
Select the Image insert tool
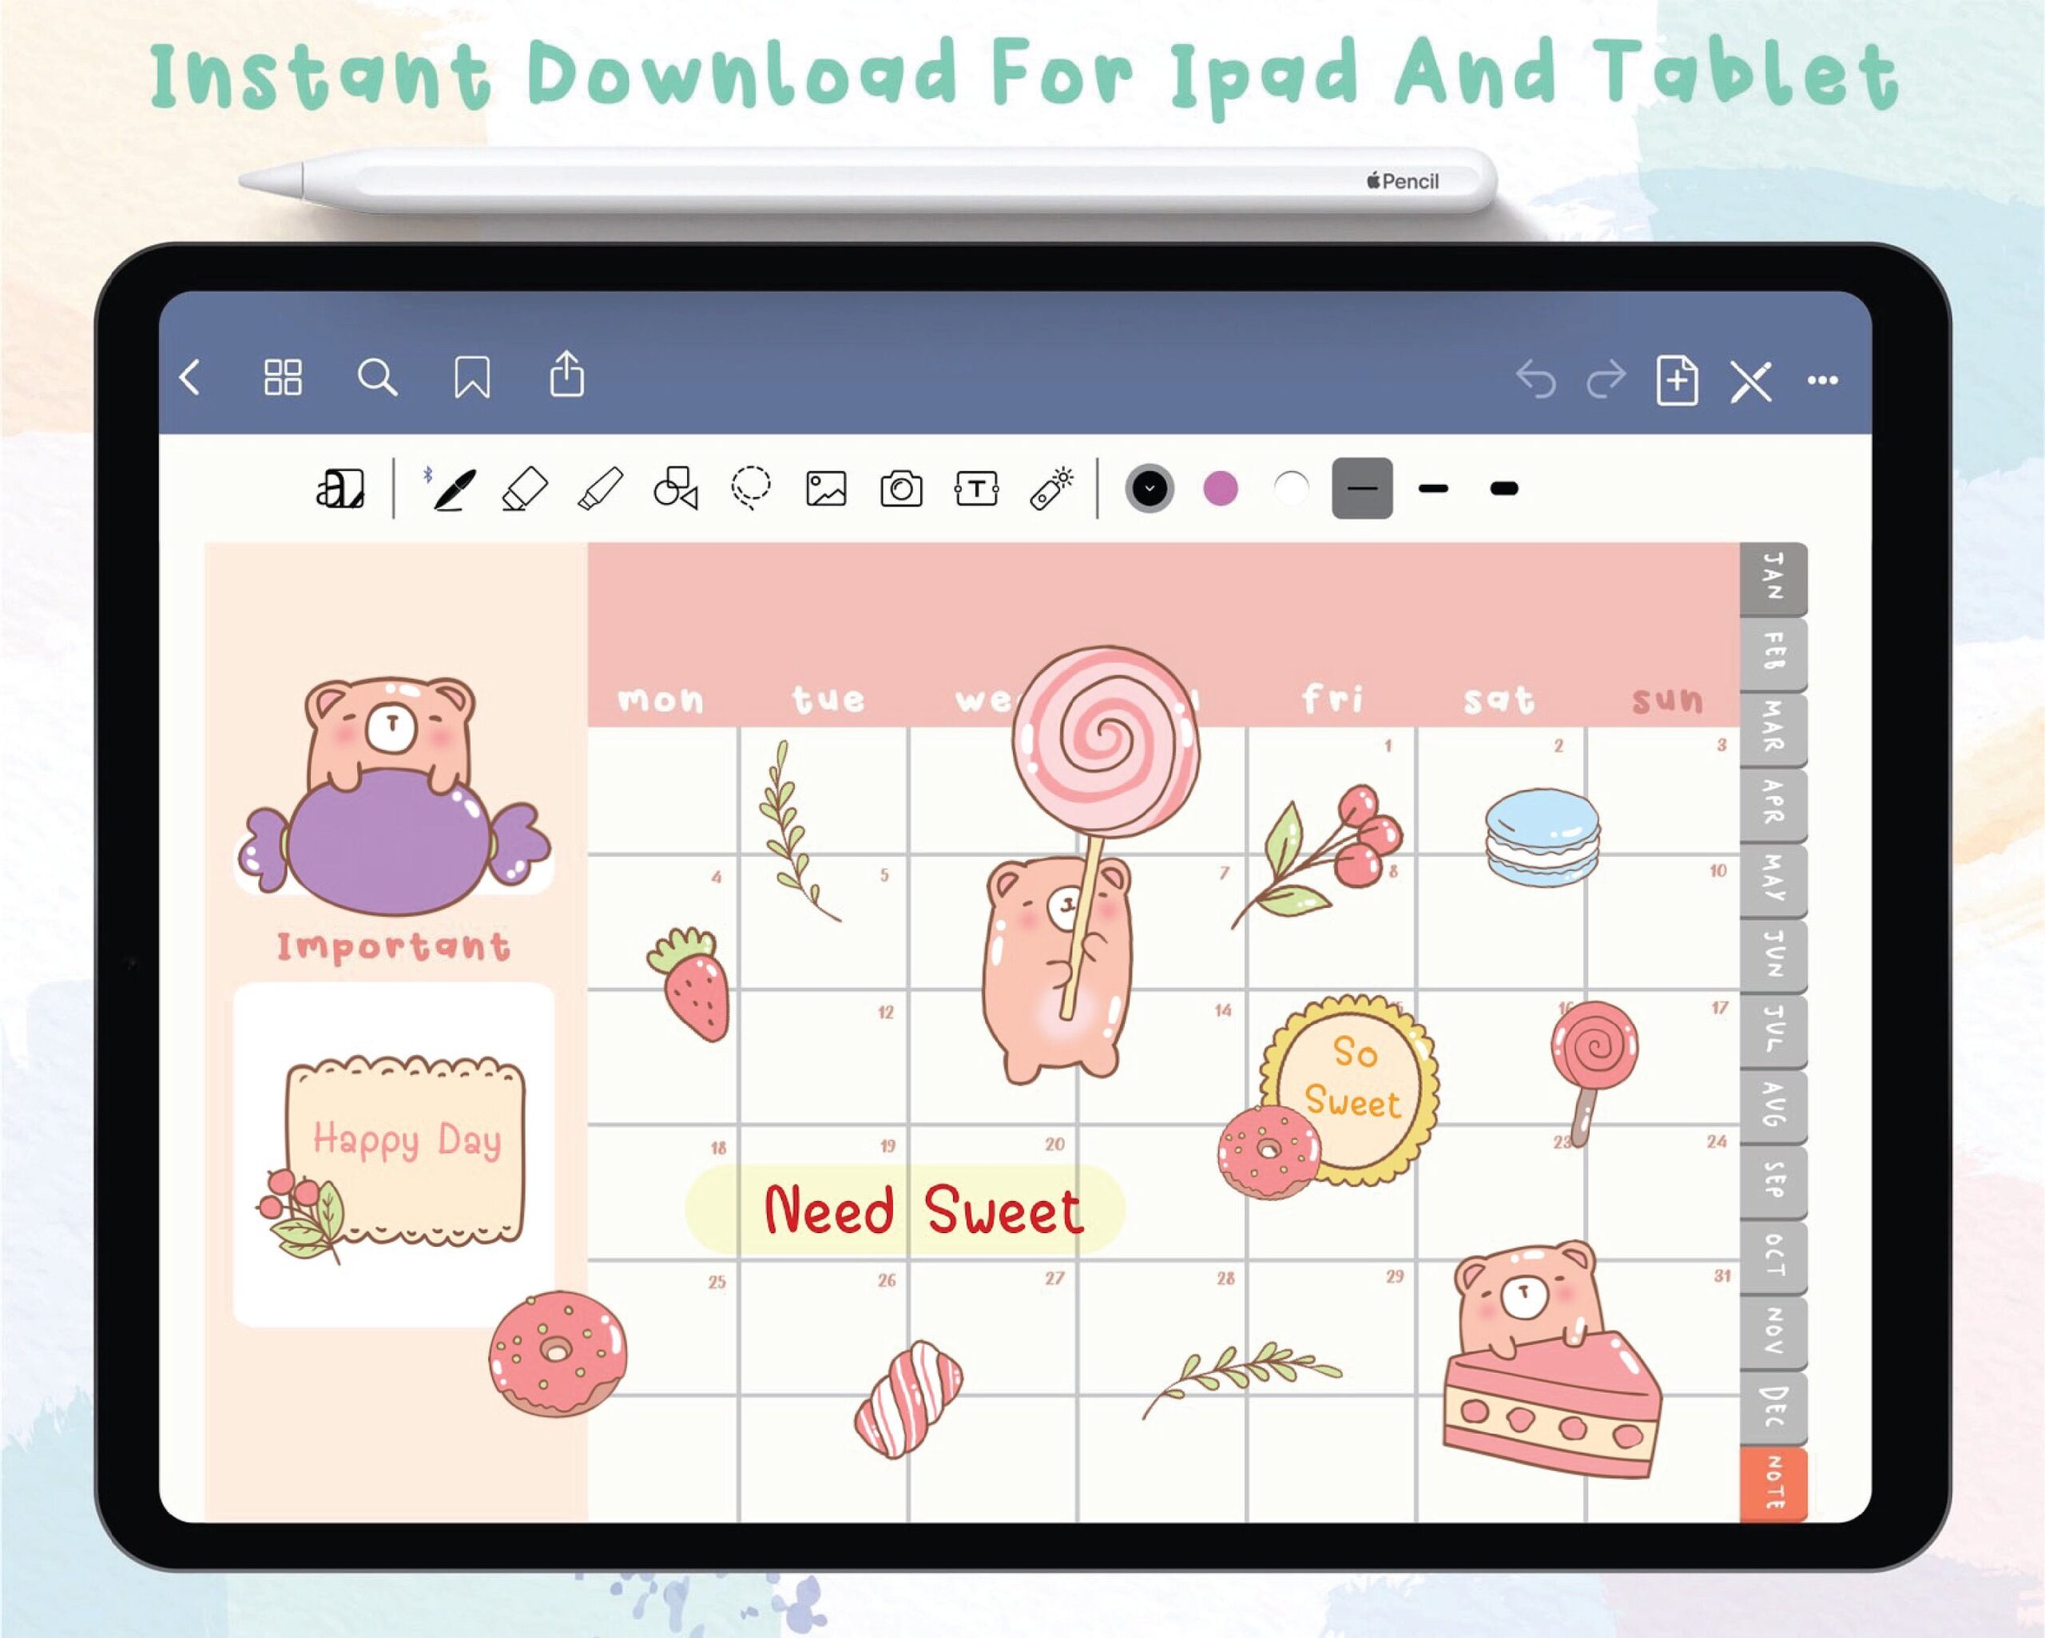click(x=826, y=490)
